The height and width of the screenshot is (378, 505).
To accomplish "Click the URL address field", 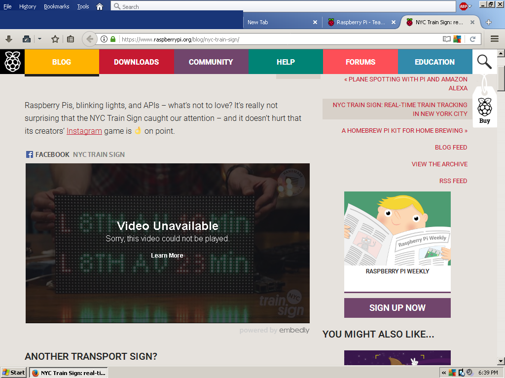I will click(x=280, y=39).
